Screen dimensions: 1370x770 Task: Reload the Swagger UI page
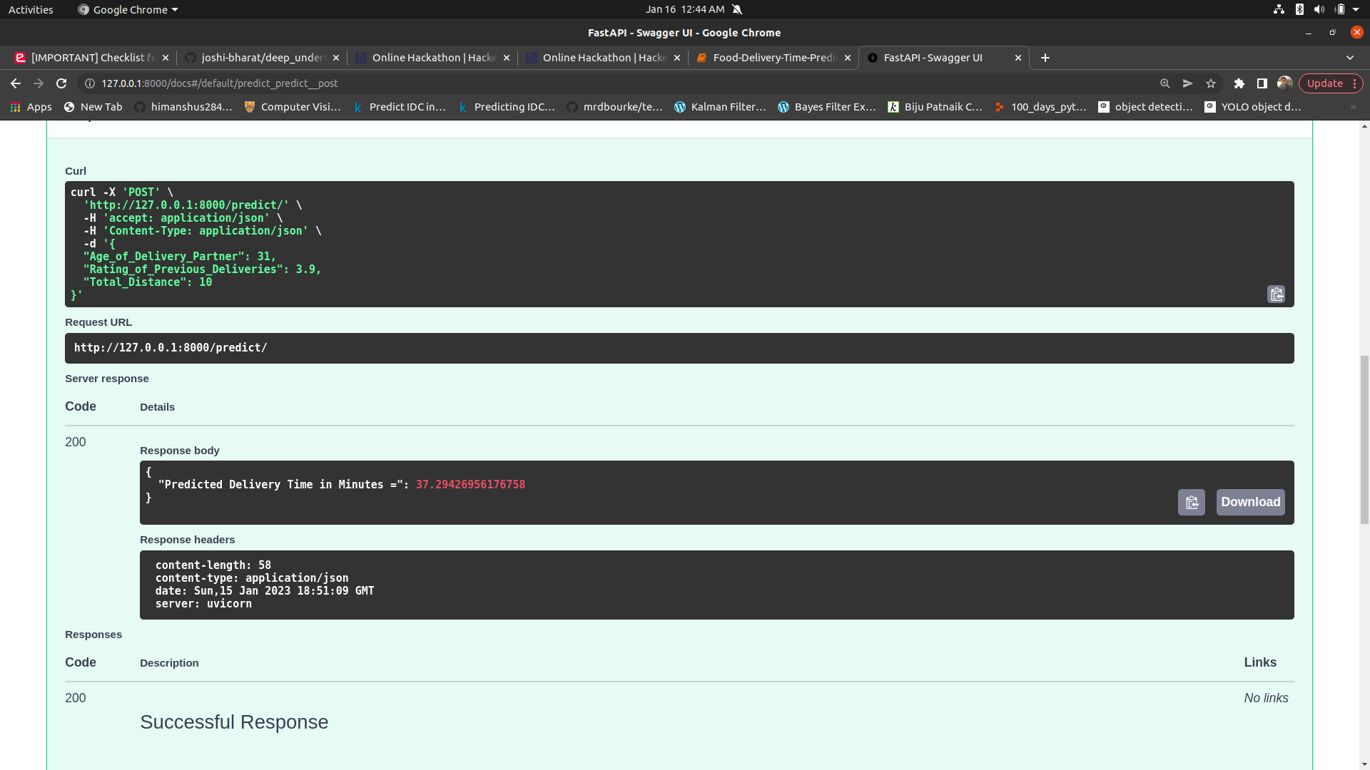61,83
